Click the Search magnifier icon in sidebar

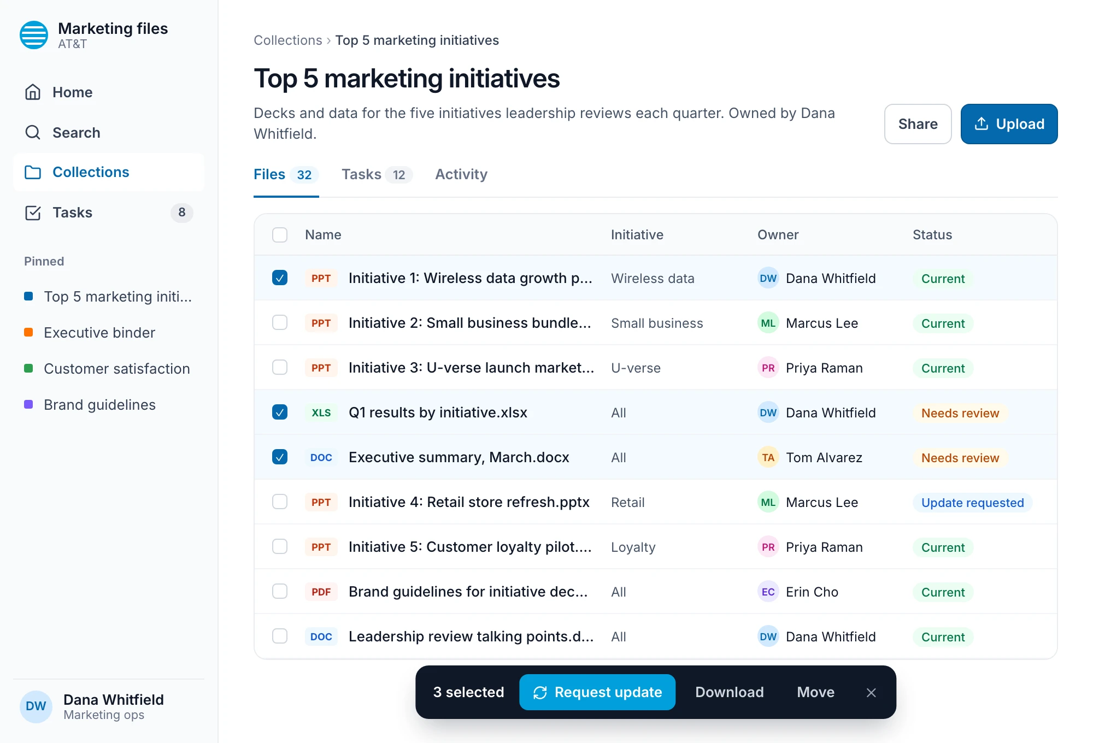coord(33,133)
